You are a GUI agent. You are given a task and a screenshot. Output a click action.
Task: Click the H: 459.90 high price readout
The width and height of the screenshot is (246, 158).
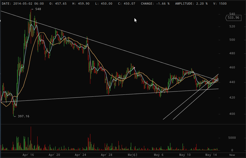coord(81,4)
